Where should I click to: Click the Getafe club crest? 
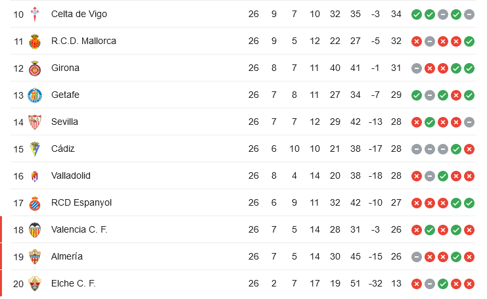[x=35, y=95]
